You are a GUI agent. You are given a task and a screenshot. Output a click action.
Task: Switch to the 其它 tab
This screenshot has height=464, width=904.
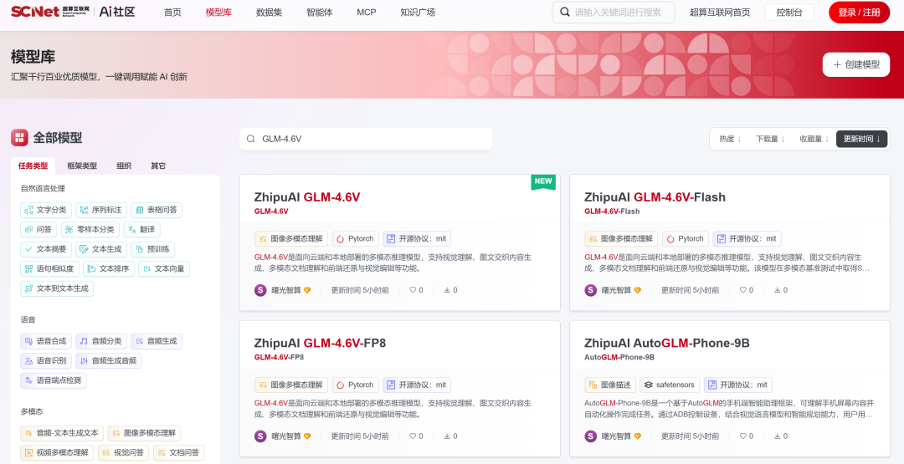[158, 166]
